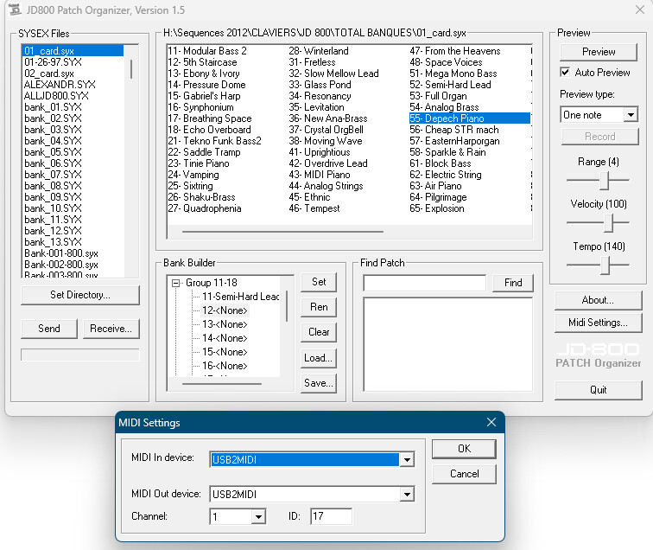The height and width of the screenshot is (550, 653).
Task: Click the Tempo slider thumb
Action: (605, 265)
